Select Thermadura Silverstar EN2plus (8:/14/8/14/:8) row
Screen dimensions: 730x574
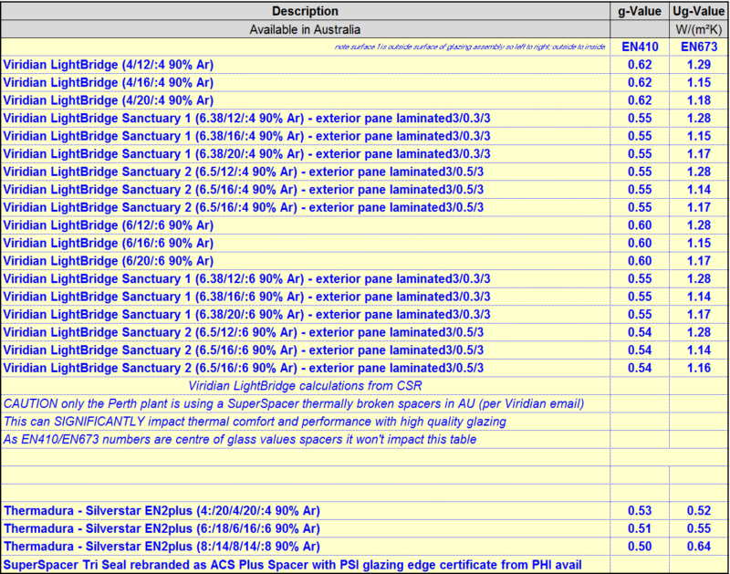[x=364, y=546]
